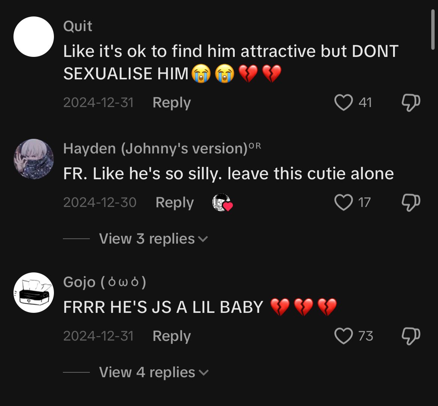Image resolution: width=438 pixels, height=406 pixels.
Task: Click the 73 like count on Gojo's comment
Action: point(366,336)
